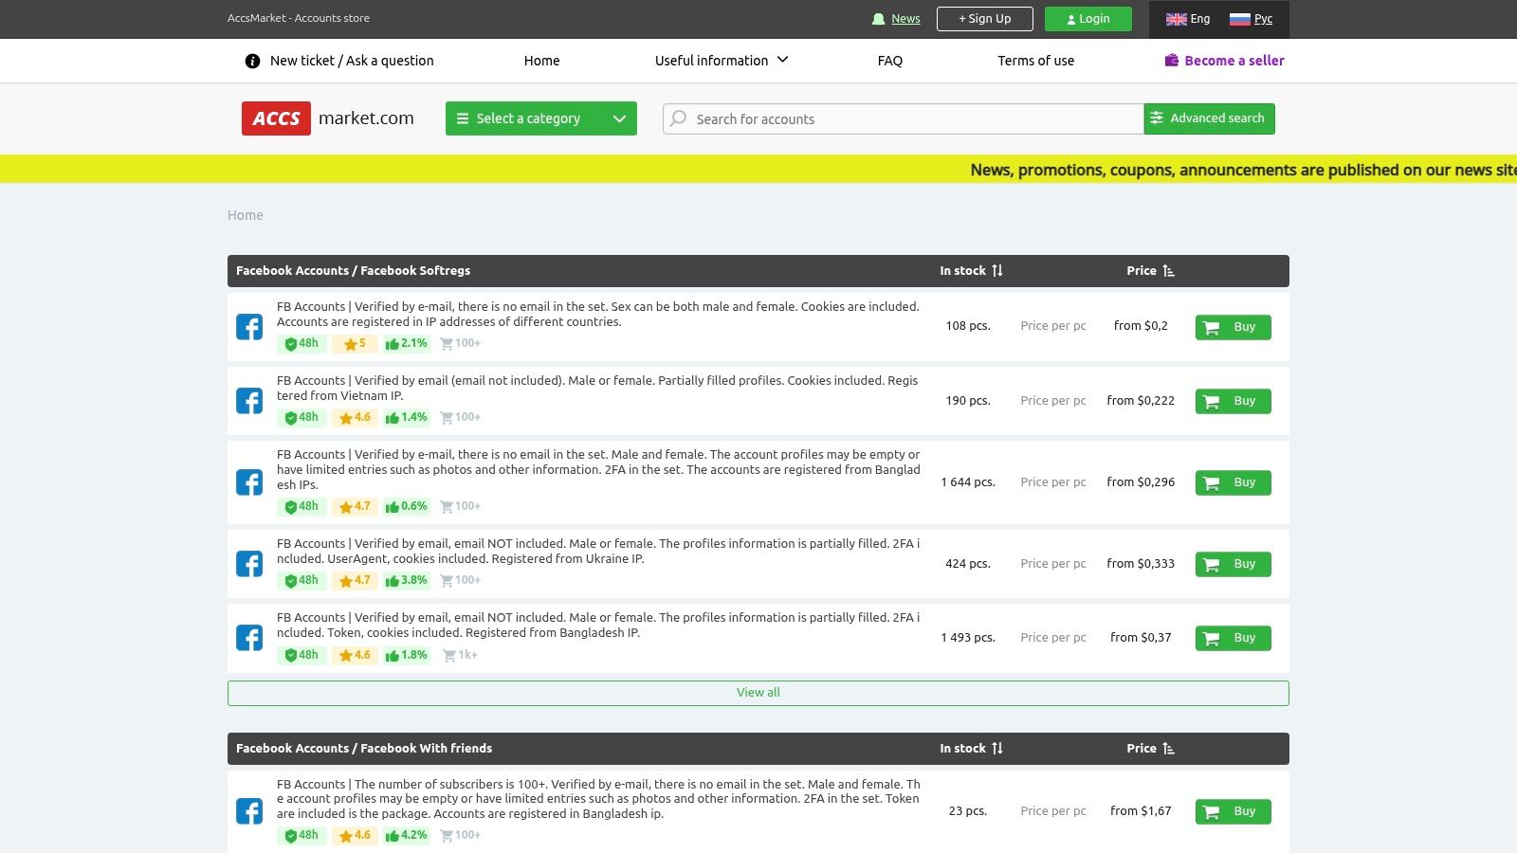Click the 4.2% thumbs-up badge
1517x853 pixels.
click(406, 836)
